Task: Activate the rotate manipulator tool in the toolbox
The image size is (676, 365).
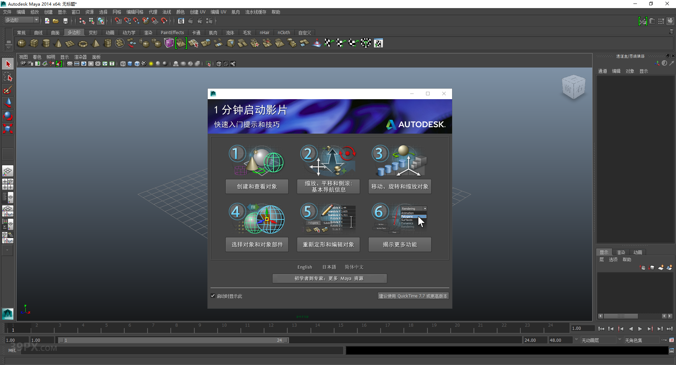Action: (8, 116)
